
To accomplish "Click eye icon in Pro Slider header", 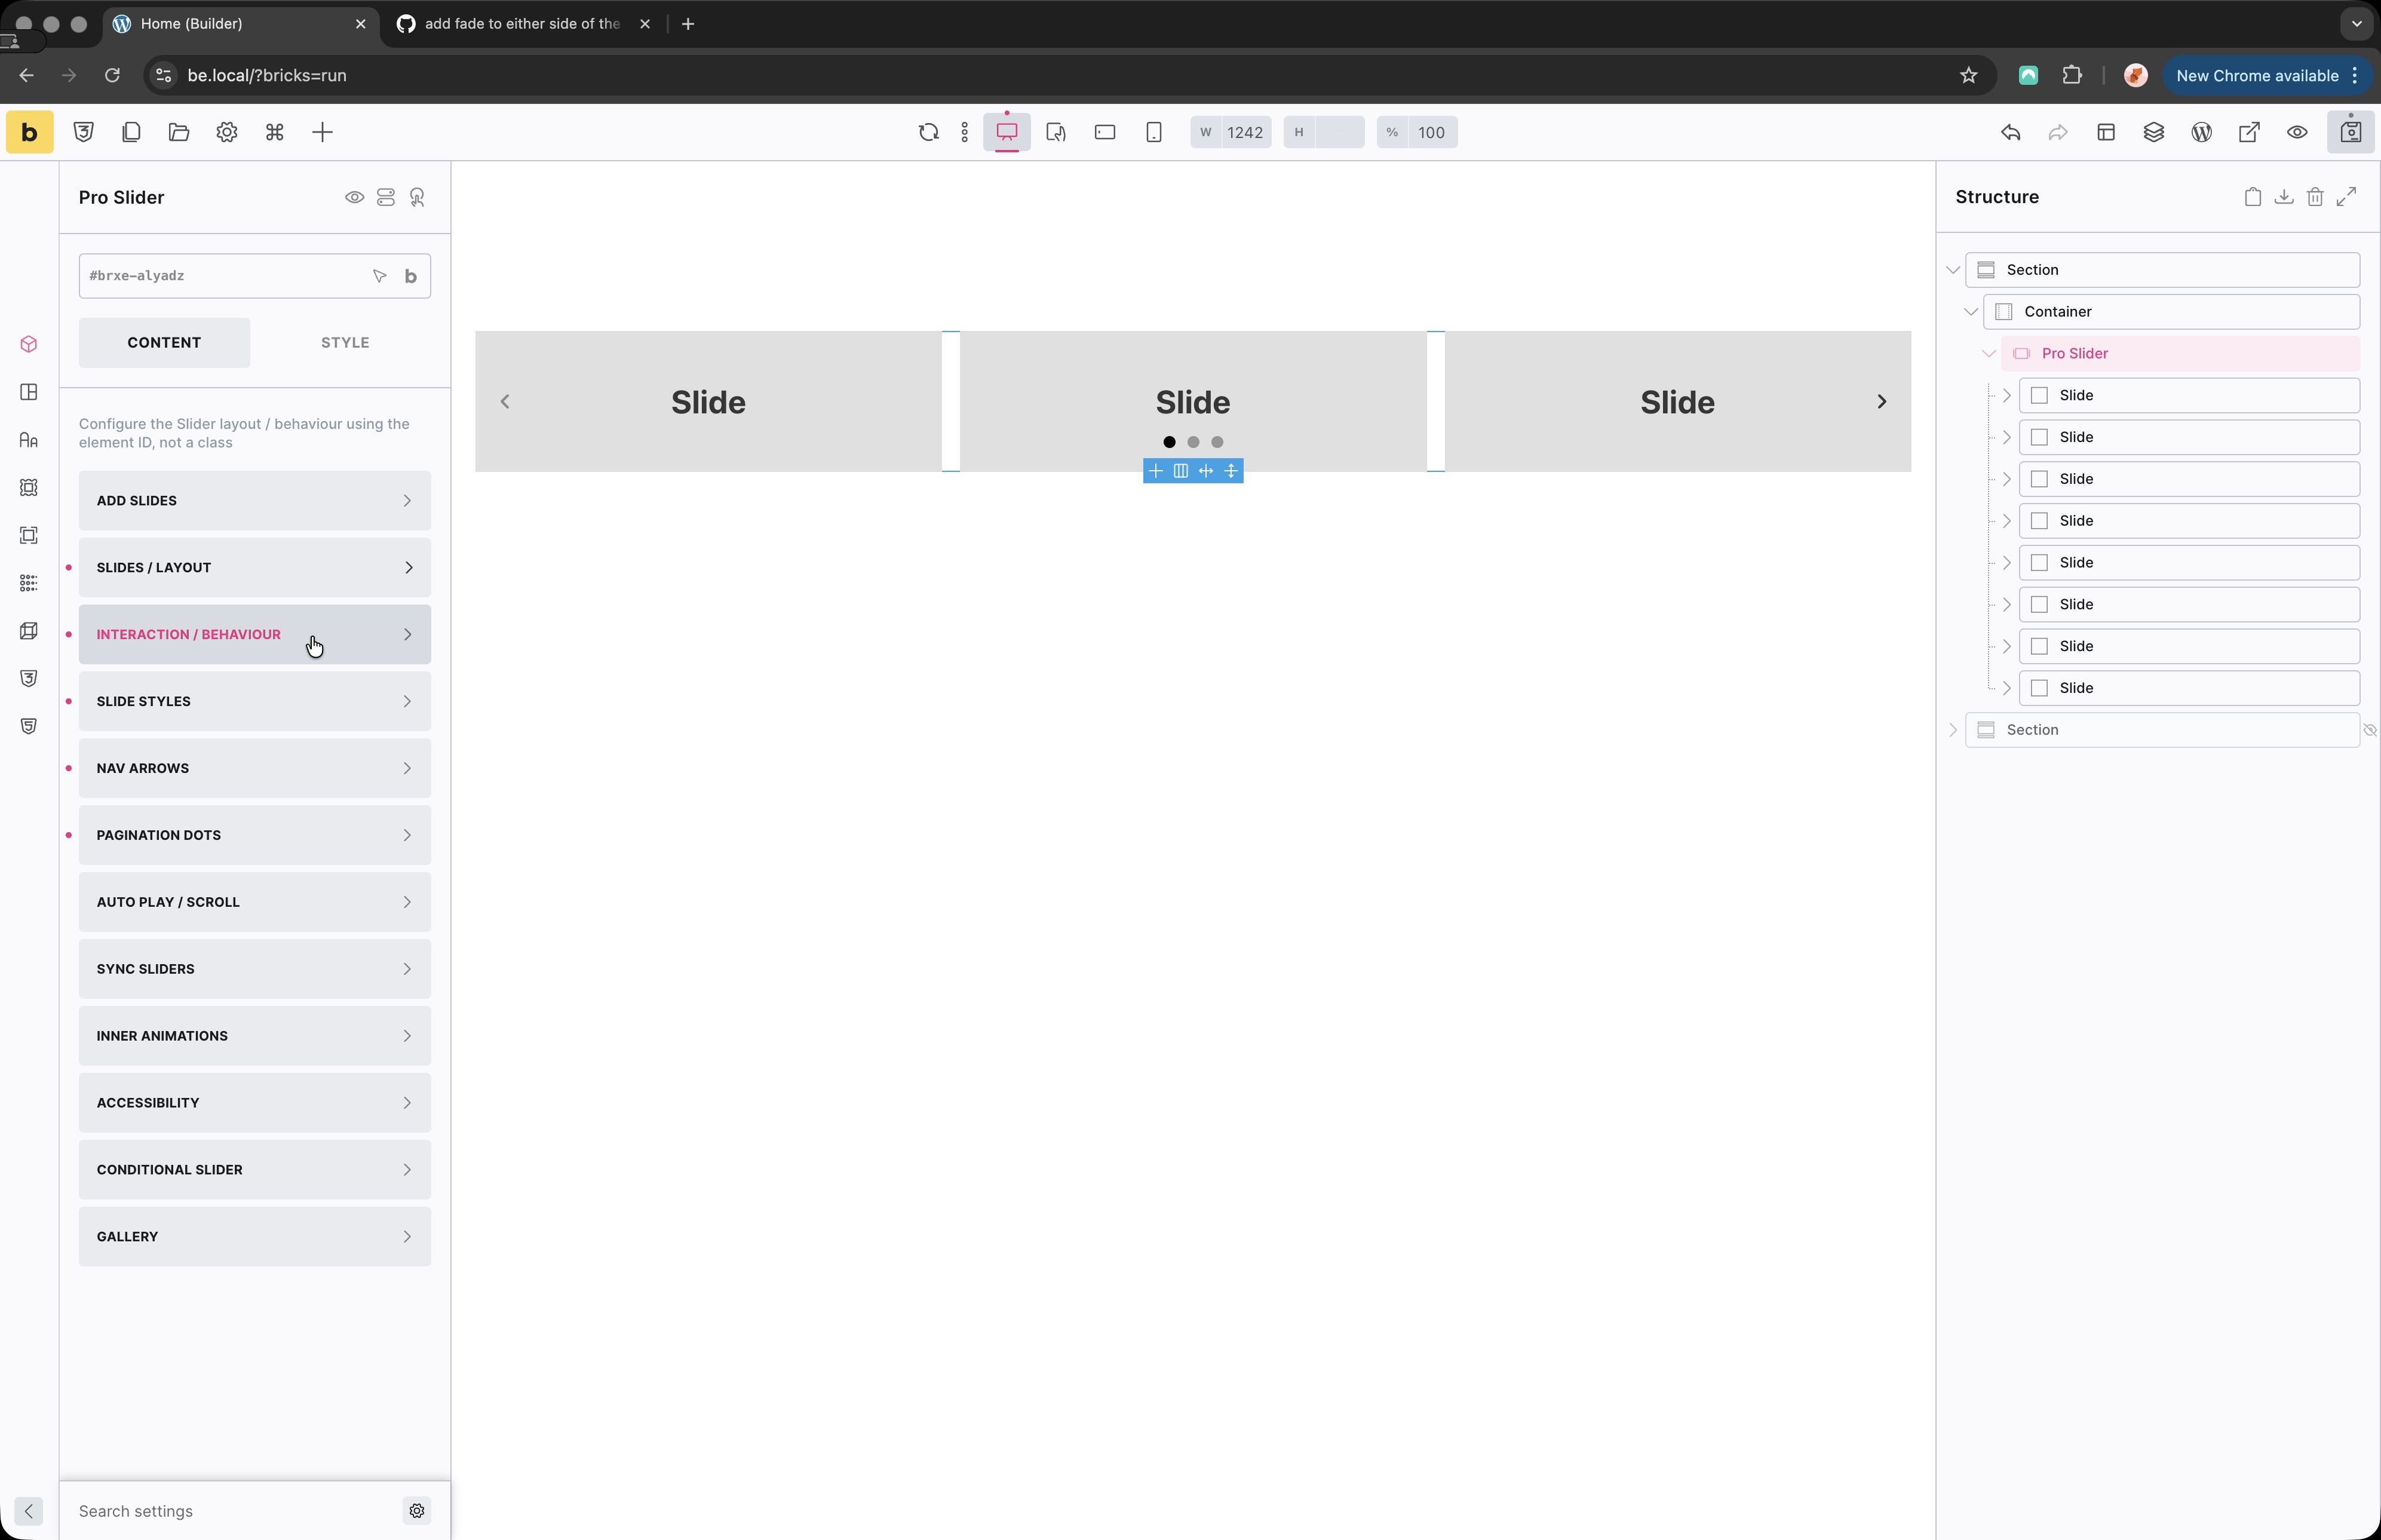I will [354, 197].
